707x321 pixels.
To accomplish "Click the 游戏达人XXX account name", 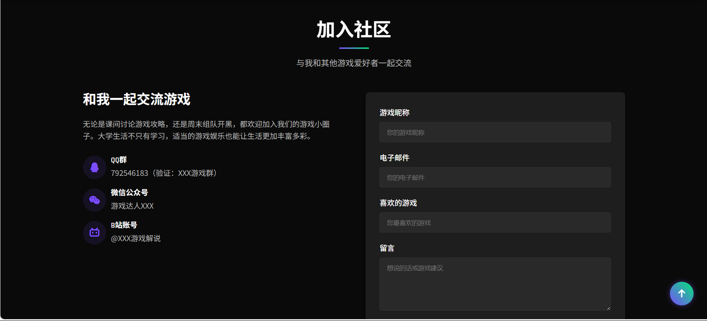I will (x=132, y=206).
